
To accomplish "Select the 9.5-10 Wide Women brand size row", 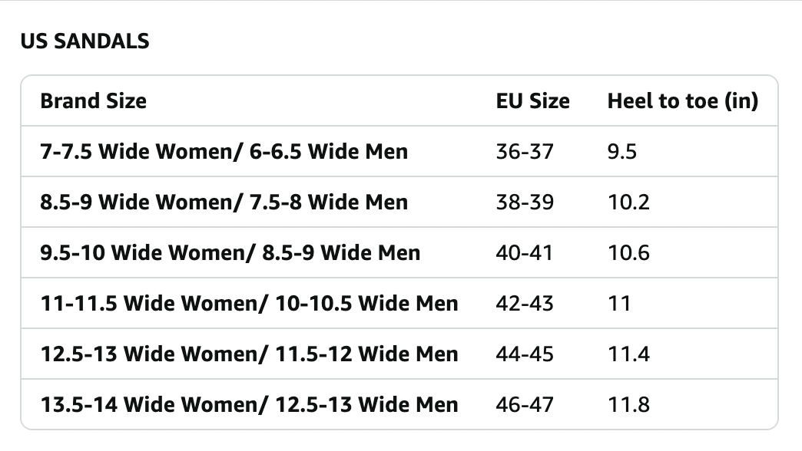I will click(x=230, y=252).
